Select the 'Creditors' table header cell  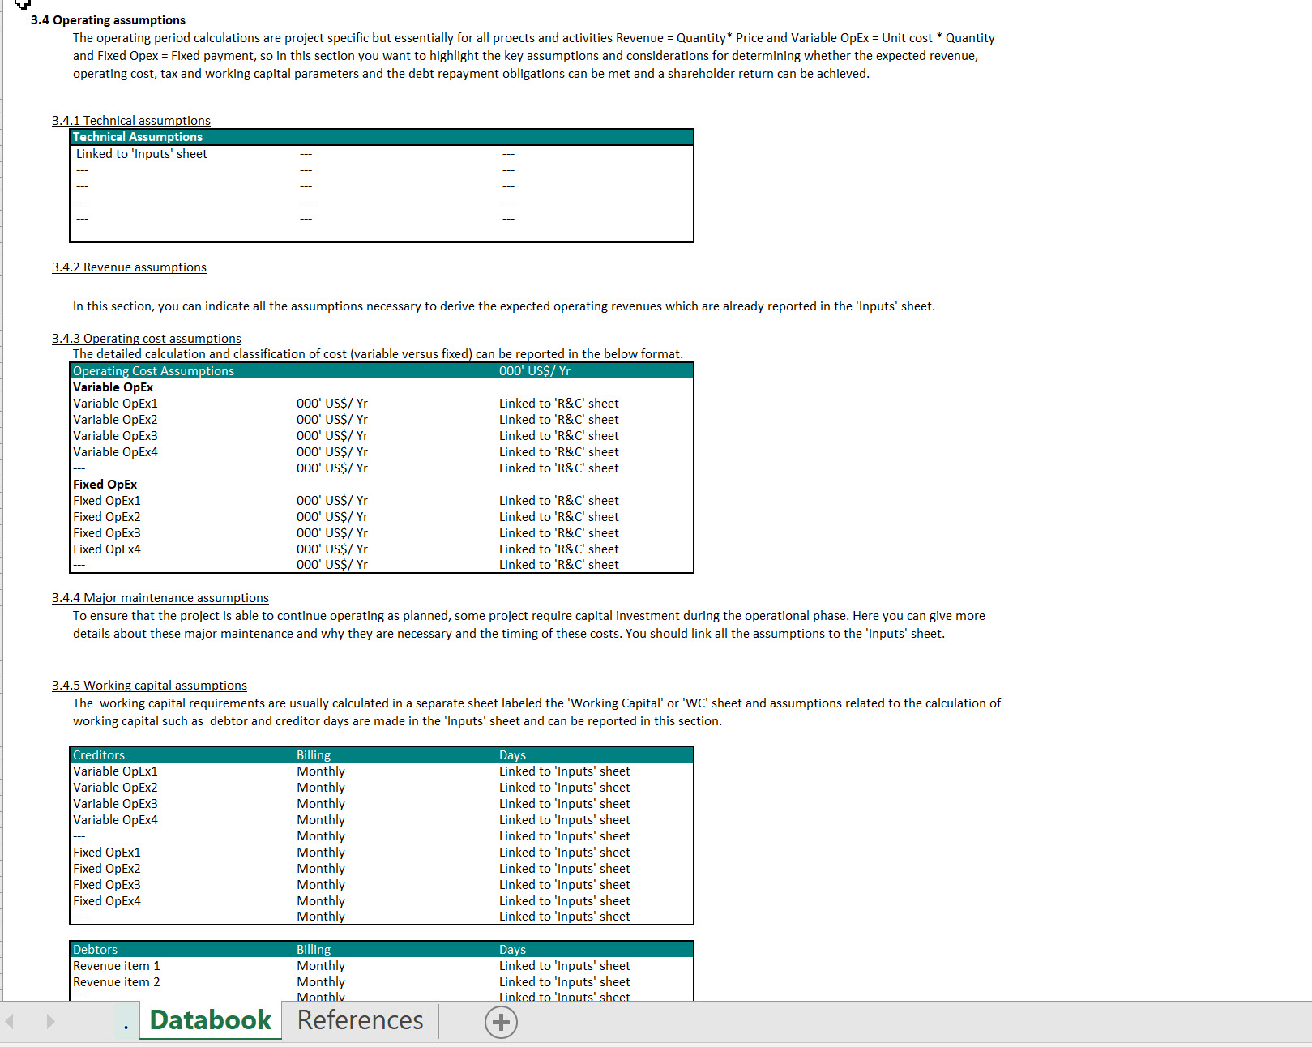point(99,755)
